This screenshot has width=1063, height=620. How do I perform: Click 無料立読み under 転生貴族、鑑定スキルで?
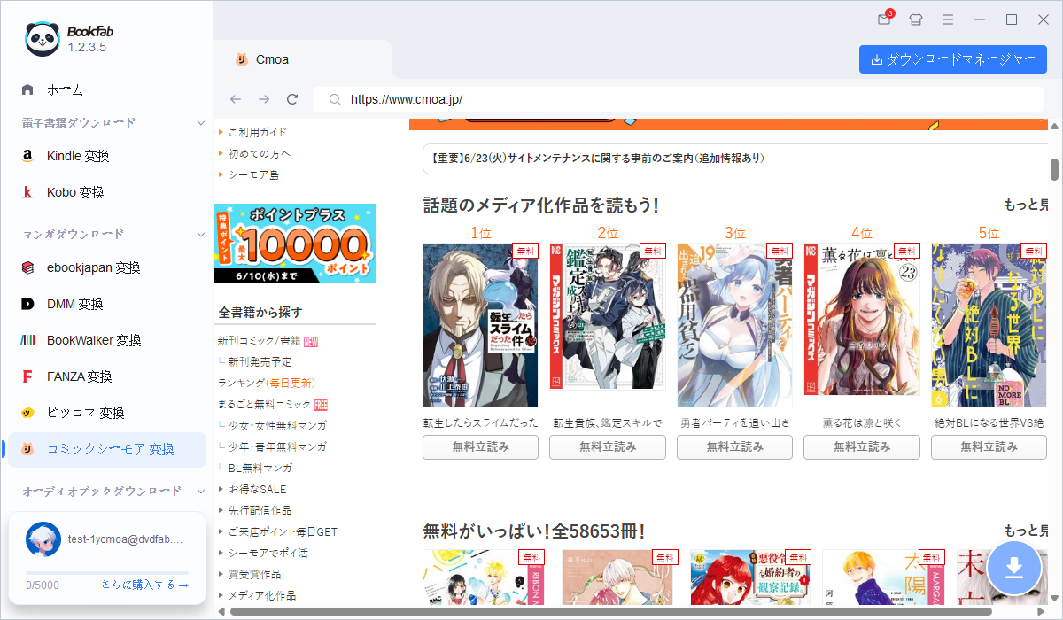tap(608, 447)
